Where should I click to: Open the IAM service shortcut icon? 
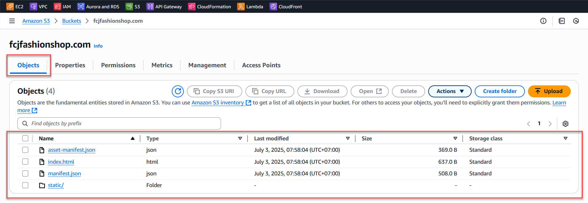click(x=57, y=6)
